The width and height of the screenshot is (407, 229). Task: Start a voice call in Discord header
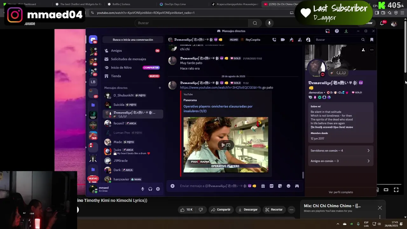274,40
